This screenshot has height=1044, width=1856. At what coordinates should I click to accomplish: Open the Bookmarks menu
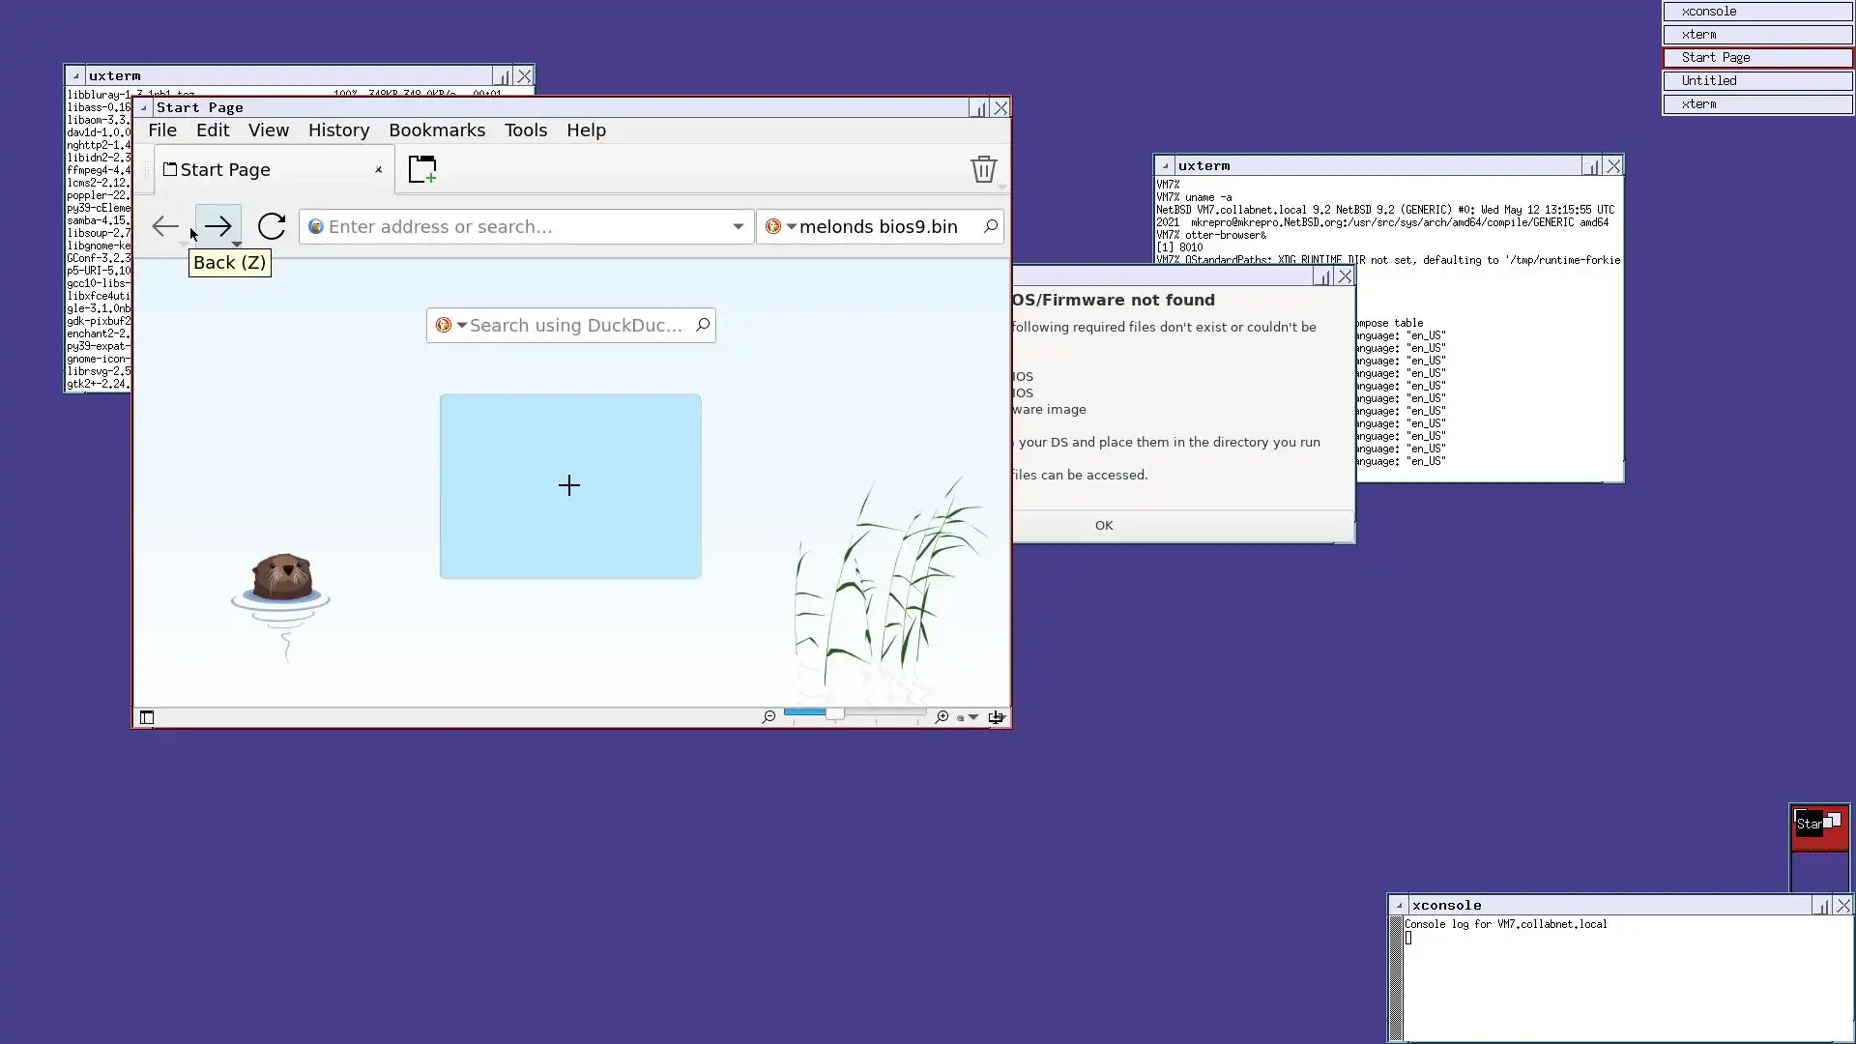pos(437,130)
